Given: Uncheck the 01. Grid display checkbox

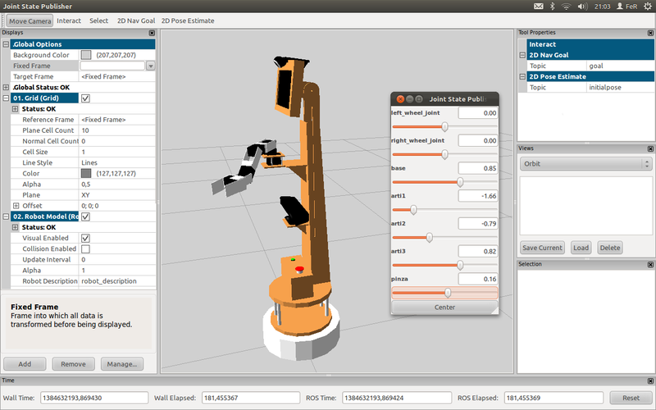Looking at the screenshot, I should pos(86,98).
